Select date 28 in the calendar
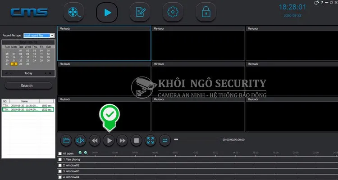The image size is (338, 180). [x=14, y=64]
